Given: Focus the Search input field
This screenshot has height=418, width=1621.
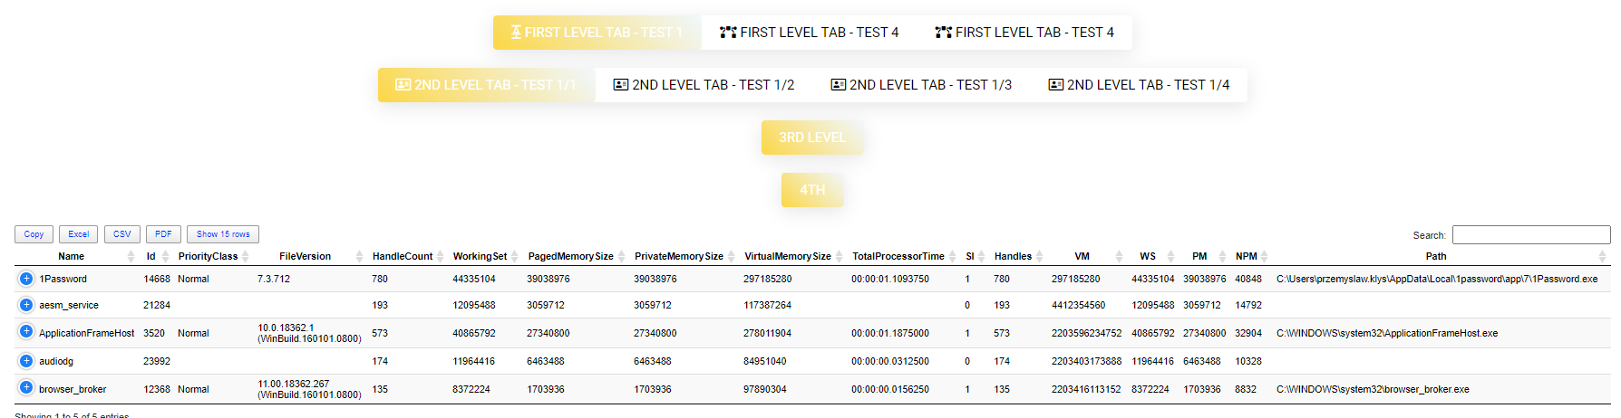Looking at the screenshot, I should (1530, 235).
